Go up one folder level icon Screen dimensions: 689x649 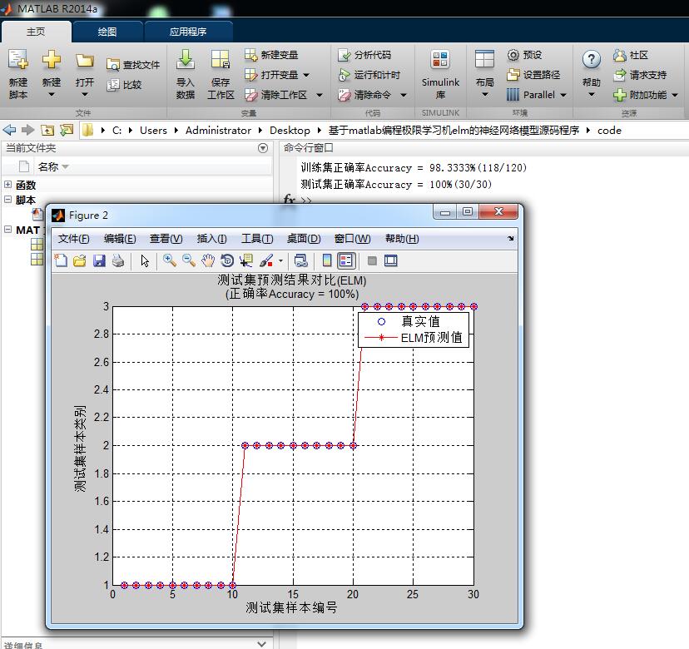point(47,130)
